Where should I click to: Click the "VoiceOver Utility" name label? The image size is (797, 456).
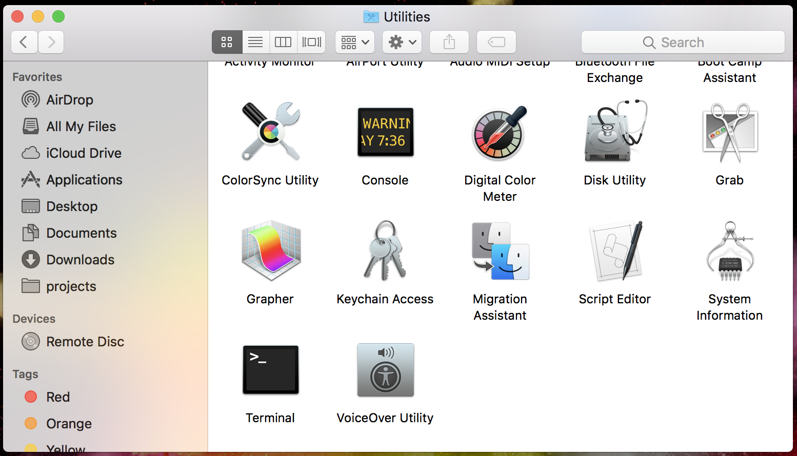tap(385, 418)
